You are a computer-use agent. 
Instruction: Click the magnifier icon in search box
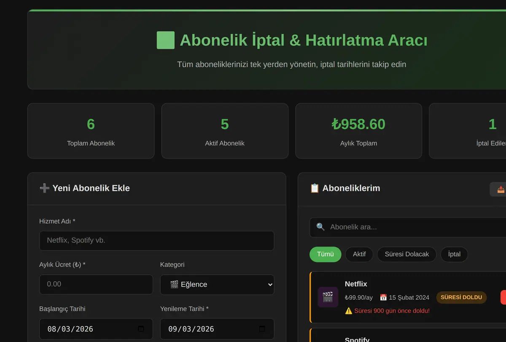[x=320, y=227]
